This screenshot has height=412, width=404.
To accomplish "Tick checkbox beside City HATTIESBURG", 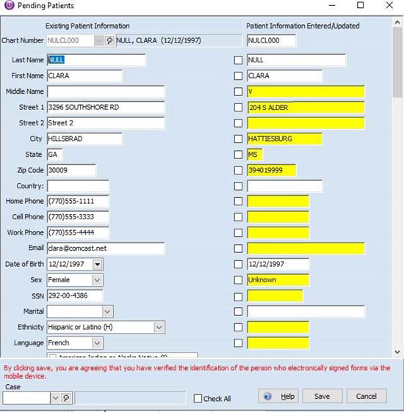I will click(238, 139).
